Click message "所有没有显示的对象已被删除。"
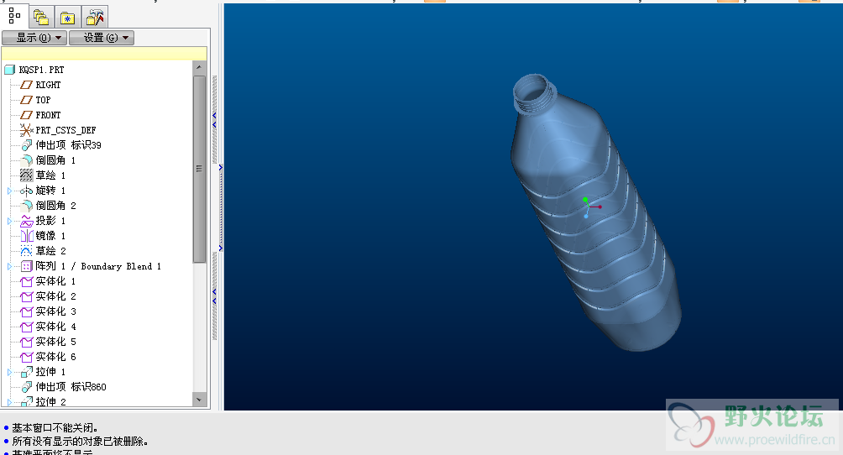The image size is (843, 455). 80,442
